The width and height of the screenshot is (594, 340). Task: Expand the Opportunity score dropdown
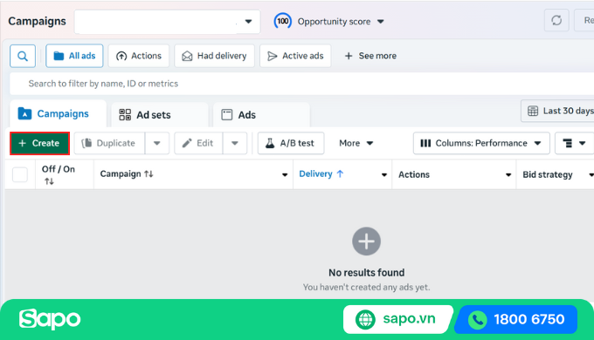380,22
